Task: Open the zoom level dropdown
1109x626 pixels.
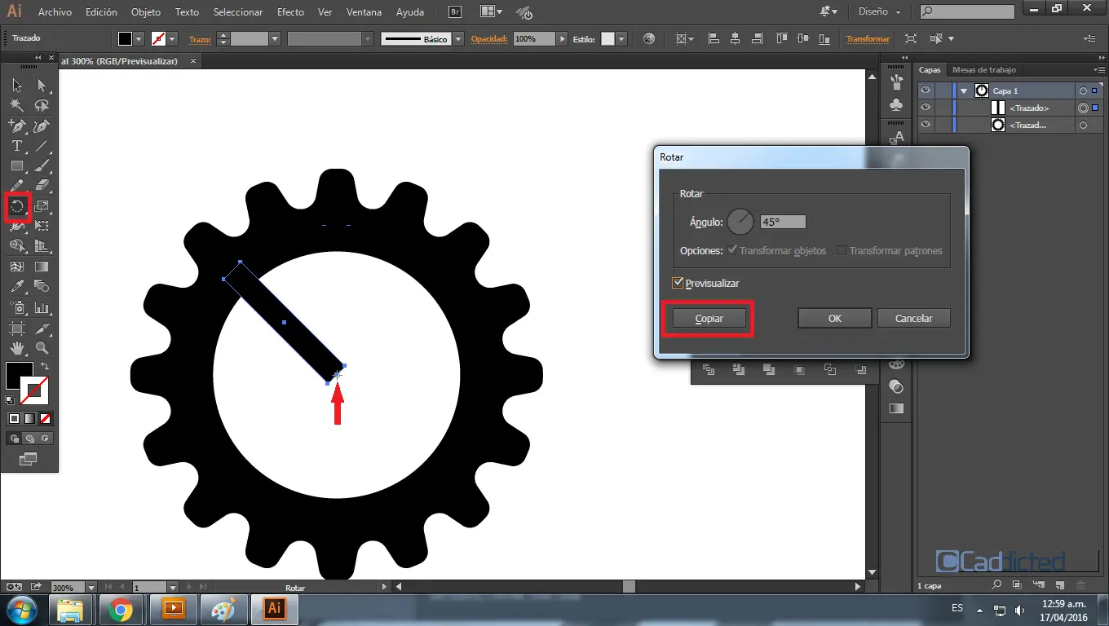Action: [90, 587]
